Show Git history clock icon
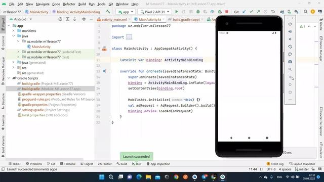The width and height of the screenshot is (324, 182). click(x=265, y=12)
